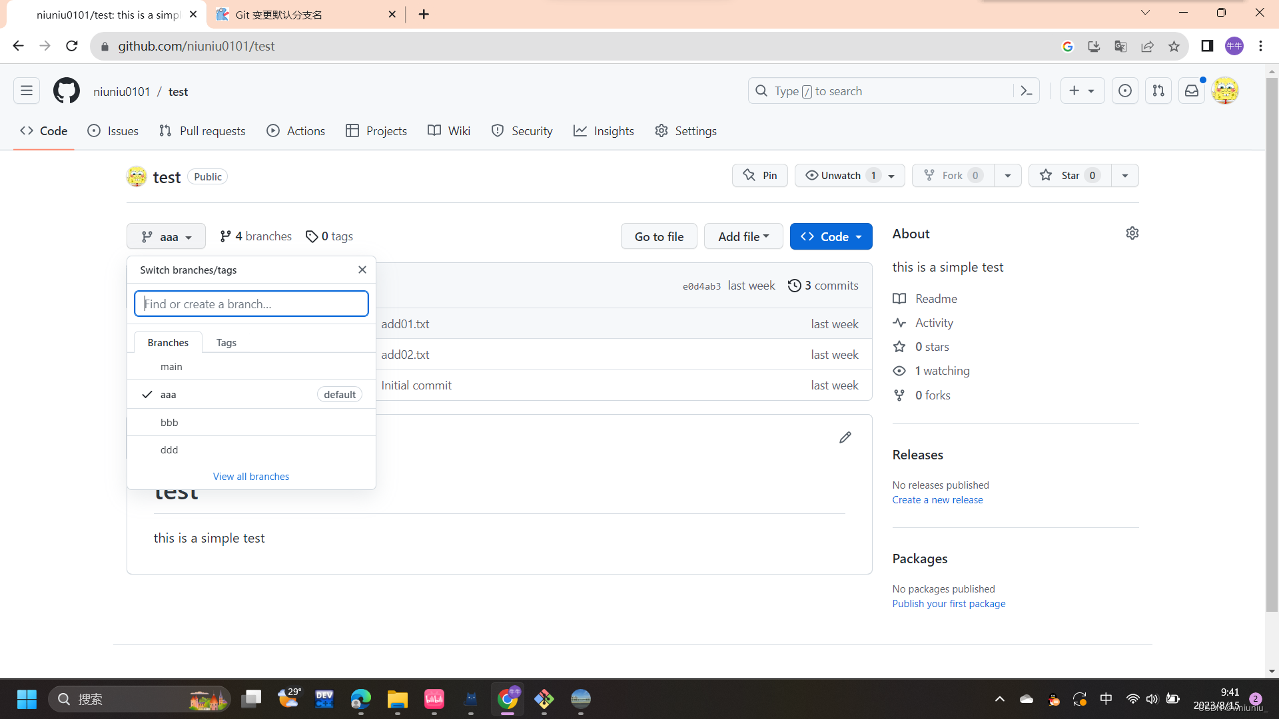The width and height of the screenshot is (1279, 719).
Task: Reload the page in Chrome
Action: [72, 46]
